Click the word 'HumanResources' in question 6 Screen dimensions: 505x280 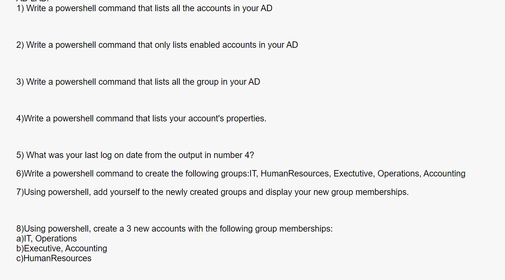(x=295, y=174)
